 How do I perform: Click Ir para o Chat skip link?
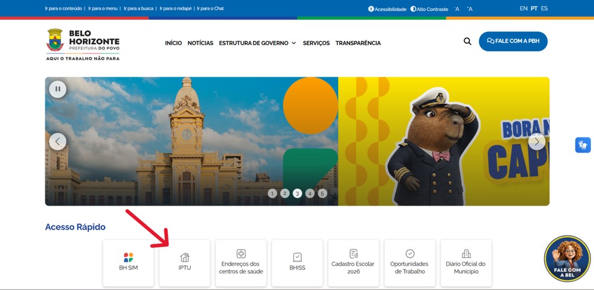click(210, 8)
